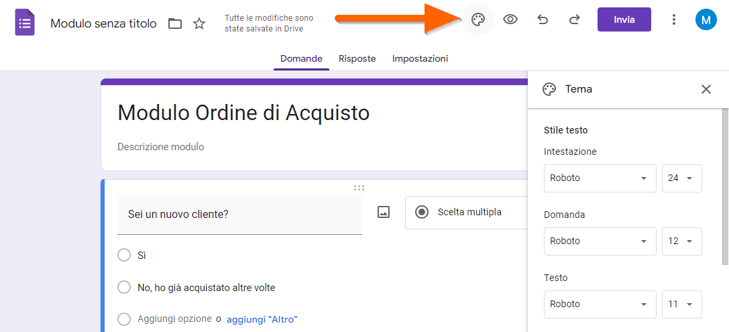Open the more options menu
729x332 pixels.
click(674, 19)
